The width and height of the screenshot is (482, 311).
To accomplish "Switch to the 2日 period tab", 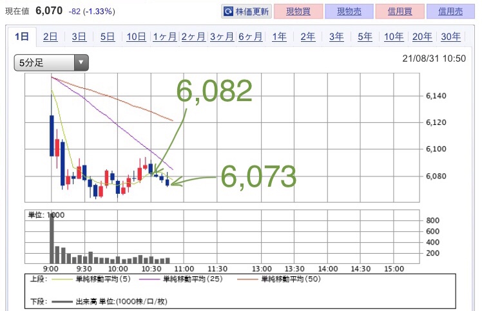I will (50, 37).
